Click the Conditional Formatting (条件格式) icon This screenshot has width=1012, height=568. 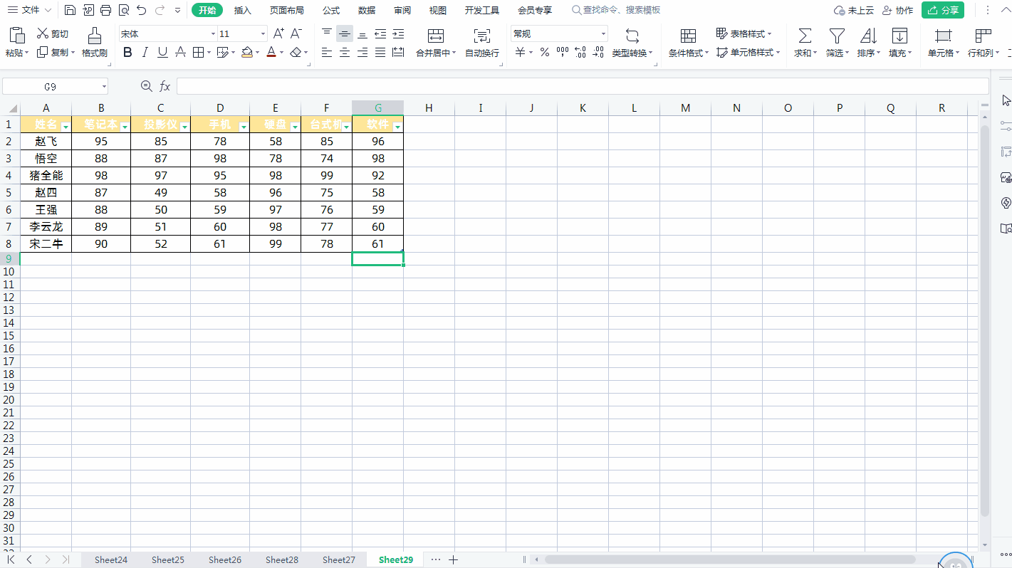[688, 36]
